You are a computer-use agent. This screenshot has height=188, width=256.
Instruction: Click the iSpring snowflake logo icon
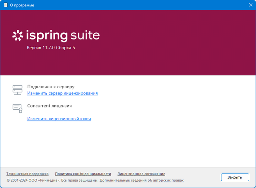[18, 36]
